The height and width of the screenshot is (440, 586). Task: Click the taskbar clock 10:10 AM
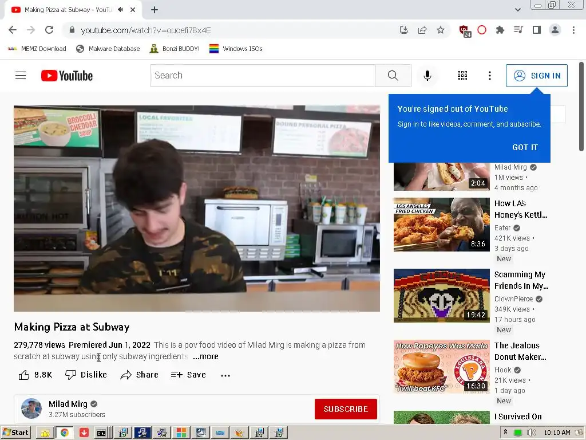click(x=557, y=433)
